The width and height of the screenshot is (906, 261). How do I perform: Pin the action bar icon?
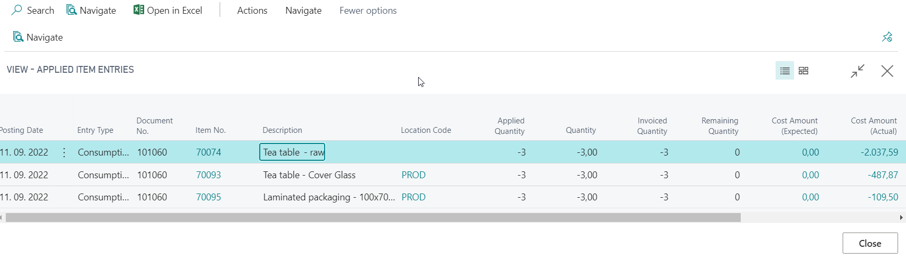[x=887, y=37]
